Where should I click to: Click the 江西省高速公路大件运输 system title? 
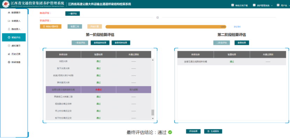(x=99, y=4)
